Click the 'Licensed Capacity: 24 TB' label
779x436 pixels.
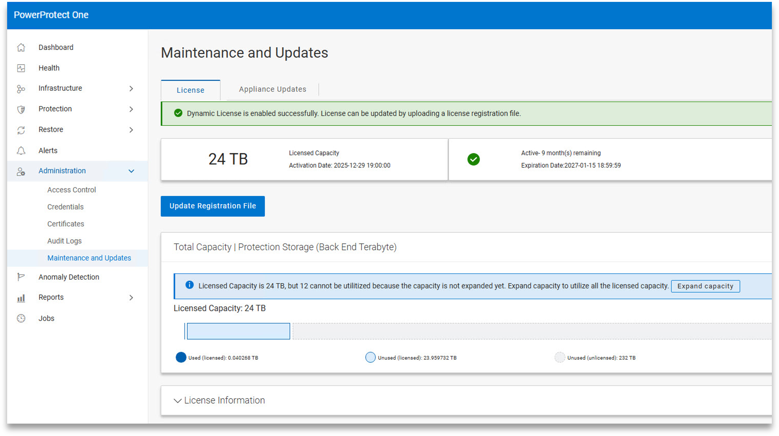tap(220, 308)
